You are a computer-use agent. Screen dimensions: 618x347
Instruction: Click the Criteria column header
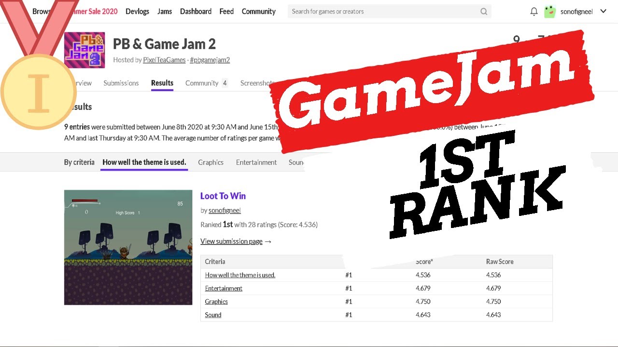(215, 262)
